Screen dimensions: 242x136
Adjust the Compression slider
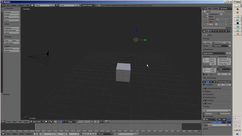[x=217, y=125]
